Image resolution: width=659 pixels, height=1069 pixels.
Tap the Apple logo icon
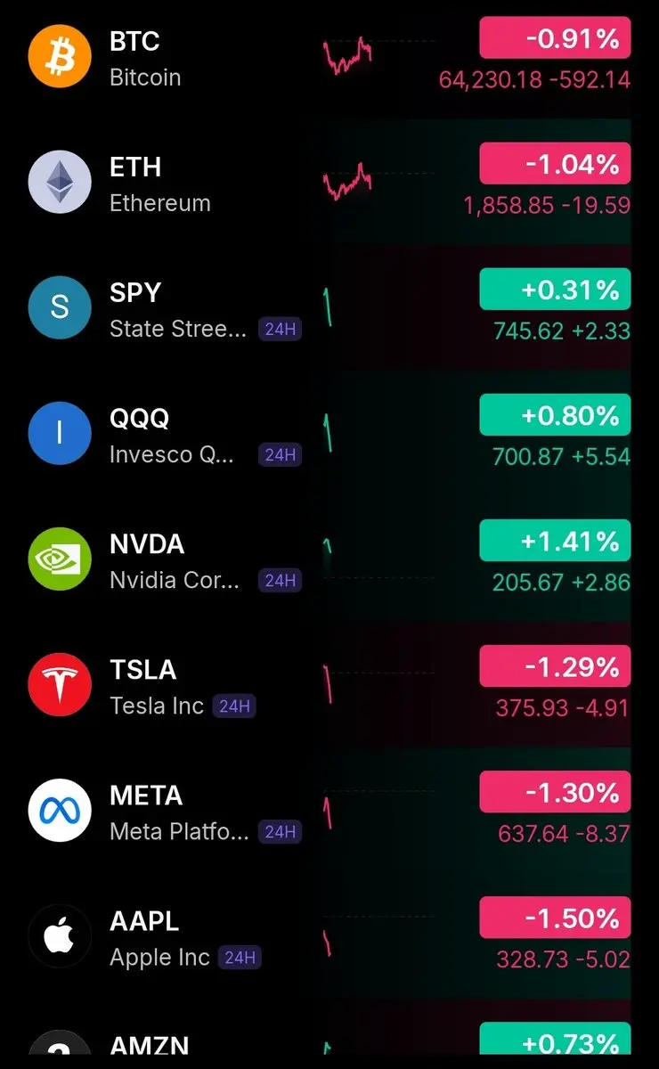click(x=60, y=935)
